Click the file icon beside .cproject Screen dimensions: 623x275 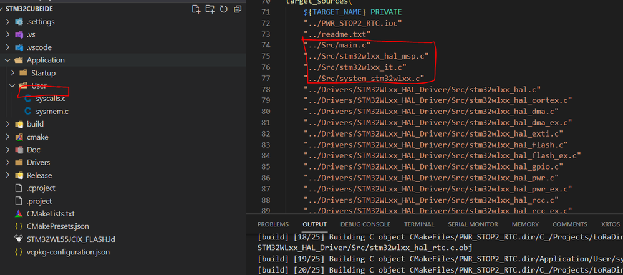click(x=18, y=188)
